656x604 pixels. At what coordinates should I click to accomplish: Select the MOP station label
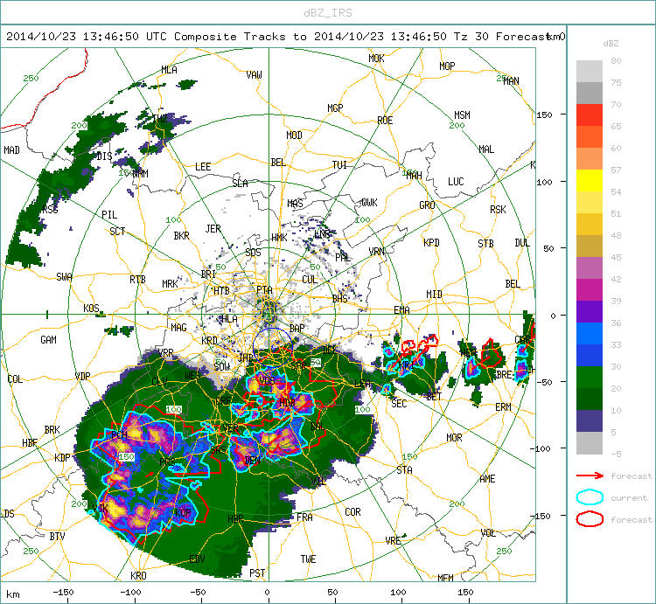[x=447, y=66]
